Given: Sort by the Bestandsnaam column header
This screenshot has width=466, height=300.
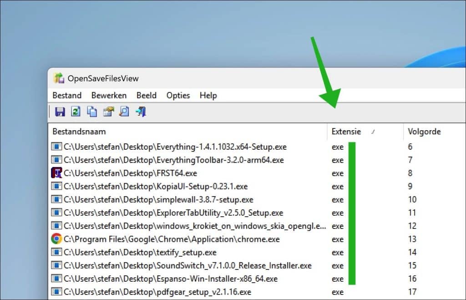Looking at the screenshot, I should (187, 132).
